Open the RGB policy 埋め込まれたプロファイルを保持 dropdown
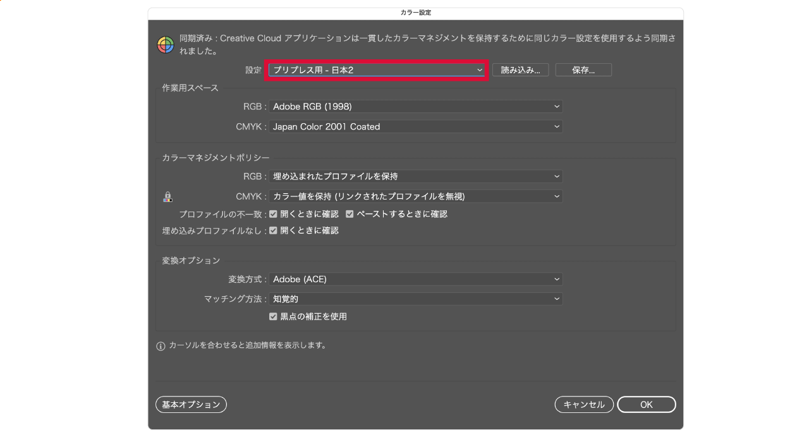Image resolution: width=809 pixels, height=442 pixels. 416,177
